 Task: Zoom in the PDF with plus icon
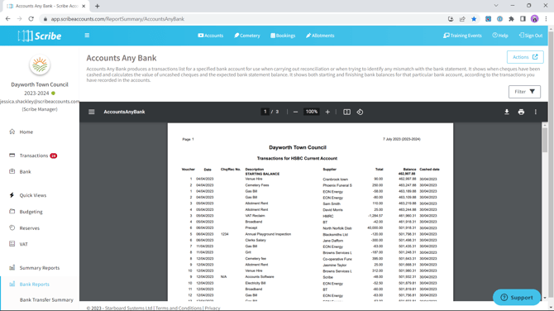click(327, 112)
